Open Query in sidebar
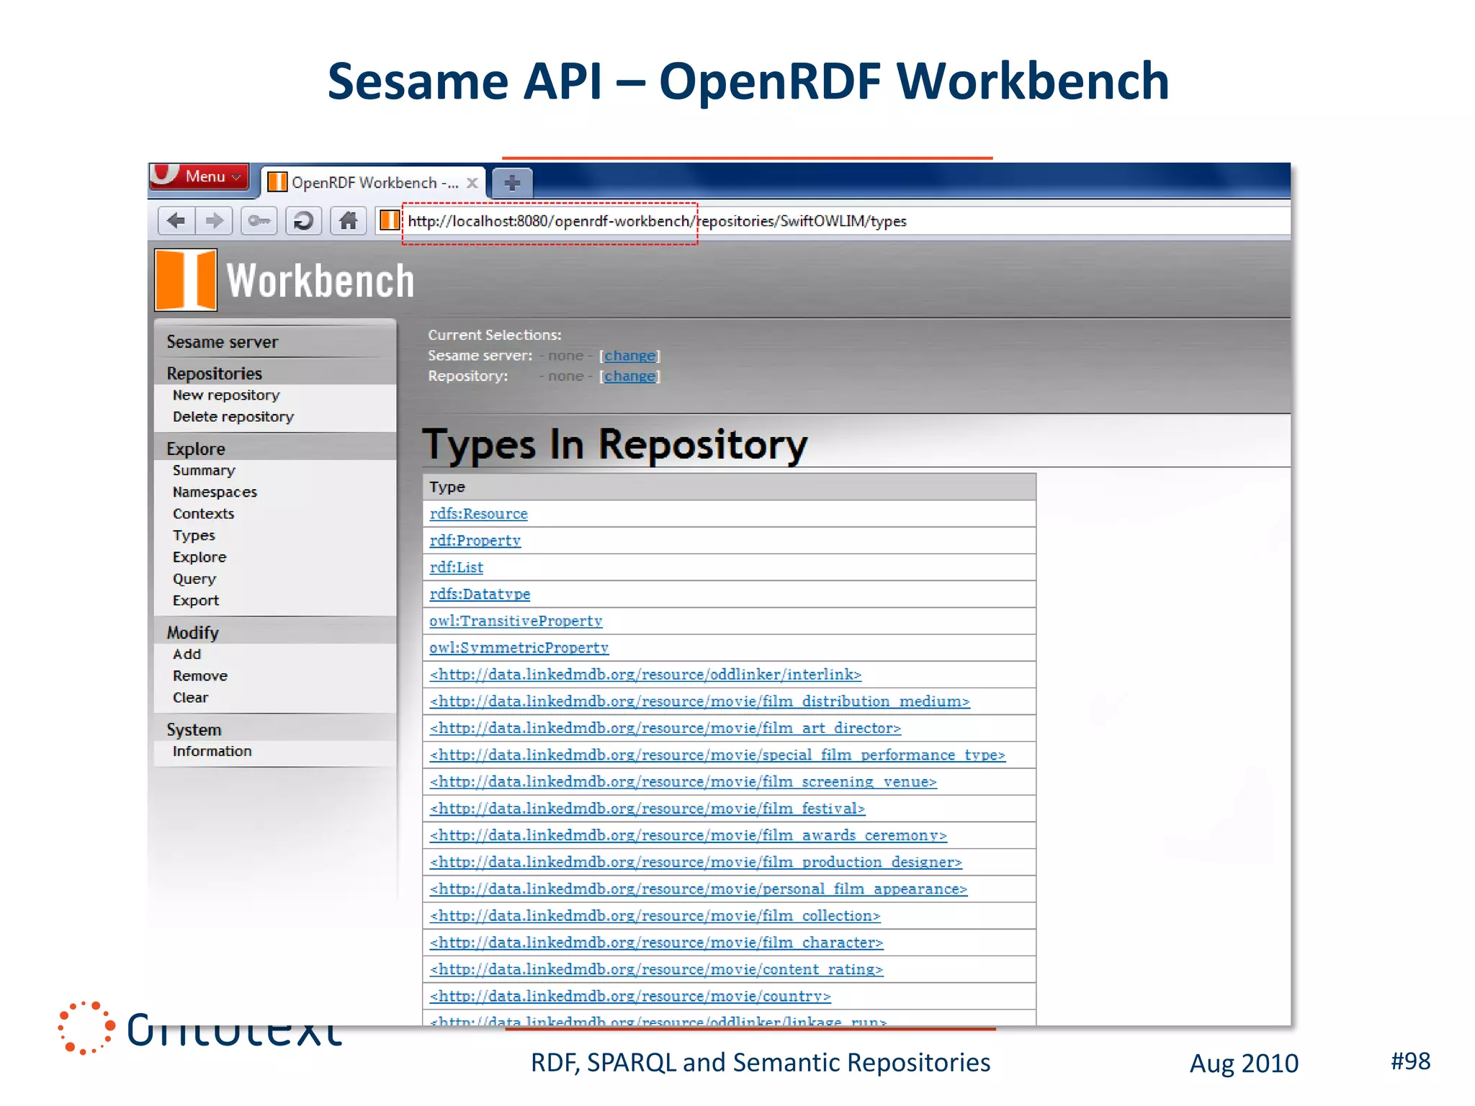The width and height of the screenshot is (1475, 1106). point(194,579)
